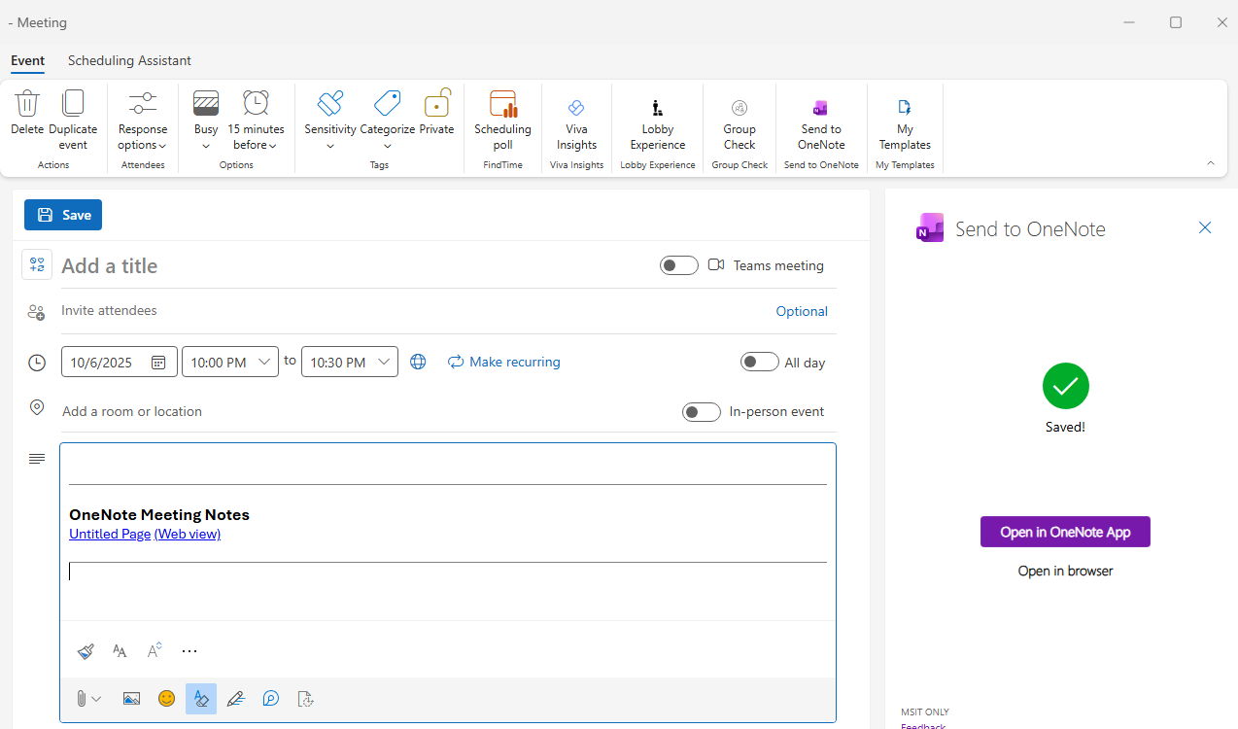This screenshot has height=729, width=1238.
Task: Switch to the Scheduling Assistant tab
Action: tap(129, 60)
